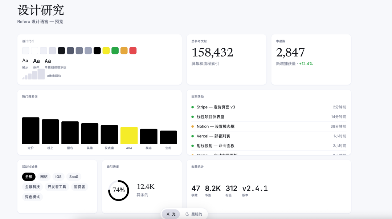Open the Stripe — 定价页面 v3 activity
Image resolution: width=392 pixels, height=219 pixels.
(269, 107)
